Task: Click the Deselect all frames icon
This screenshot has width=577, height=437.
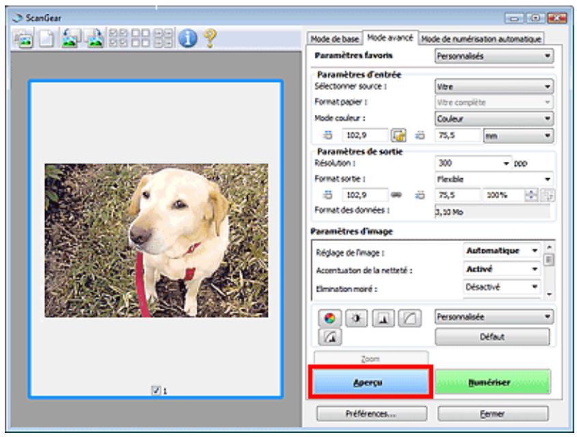Action: click(141, 38)
